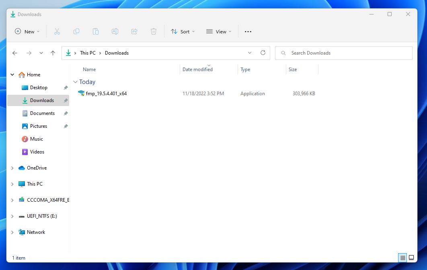
Task: Open Pictures from the sidebar
Action: [38, 126]
